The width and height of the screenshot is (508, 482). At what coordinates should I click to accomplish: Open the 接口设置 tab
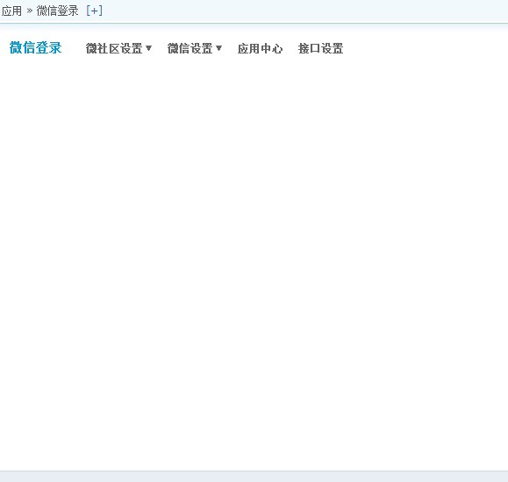point(321,48)
